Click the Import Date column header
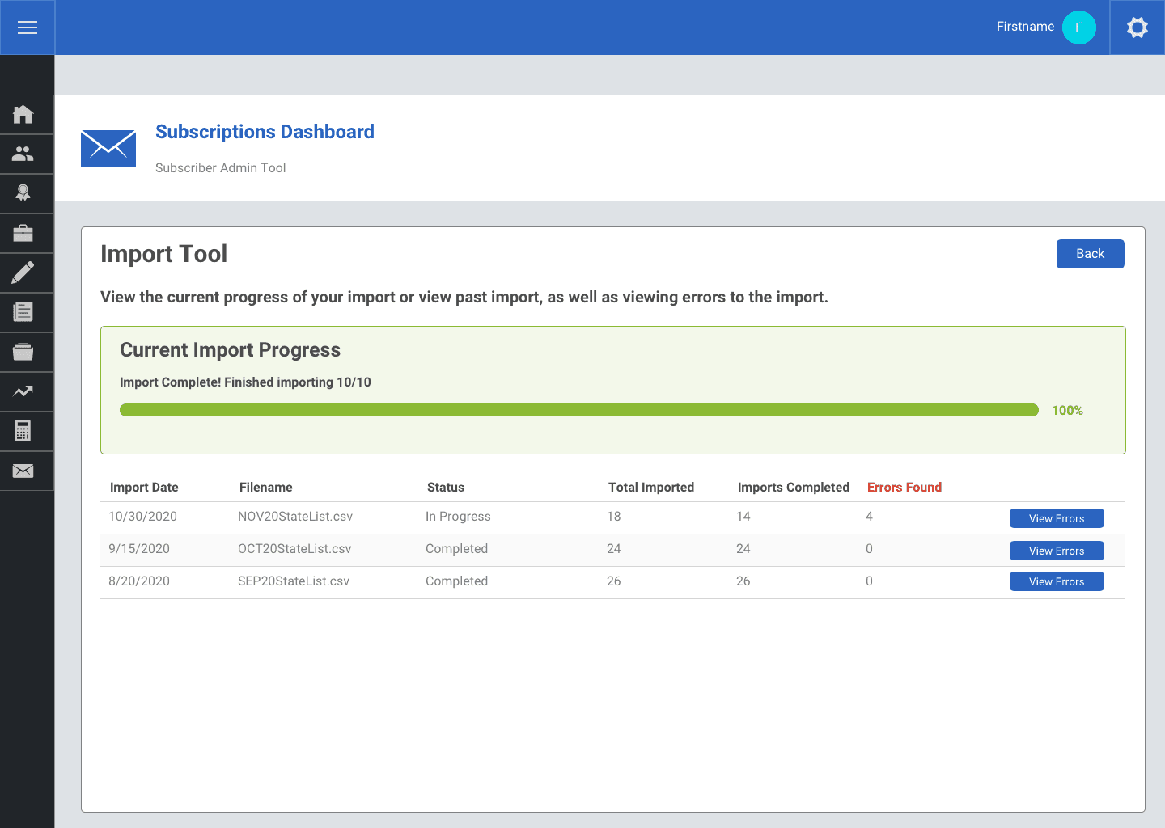 point(144,487)
